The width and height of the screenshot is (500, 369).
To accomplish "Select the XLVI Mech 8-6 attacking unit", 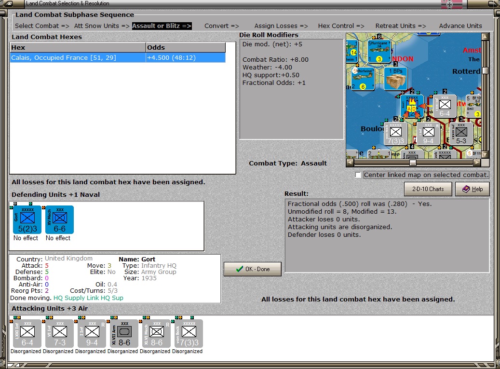I will tap(157, 333).
